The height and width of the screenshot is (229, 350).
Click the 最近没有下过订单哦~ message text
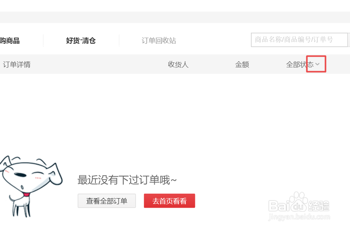[127, 180]
